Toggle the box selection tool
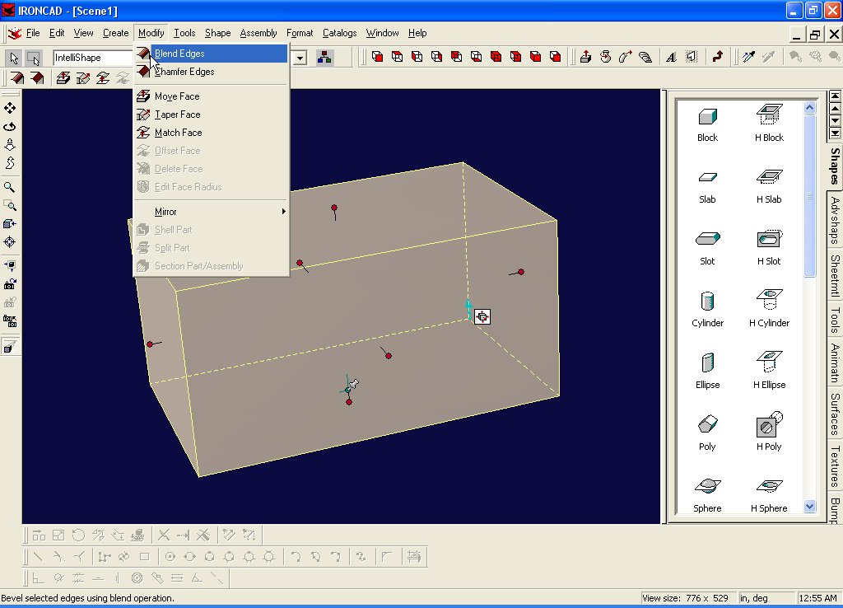This screenshot has width=843, height=608. coord(33,58)
